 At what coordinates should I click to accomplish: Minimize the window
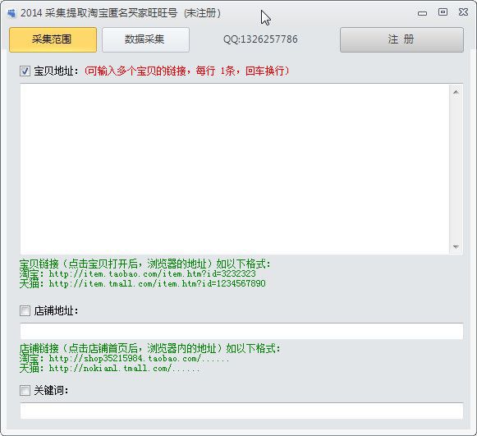pyautogui.click(x=422, y=13)
